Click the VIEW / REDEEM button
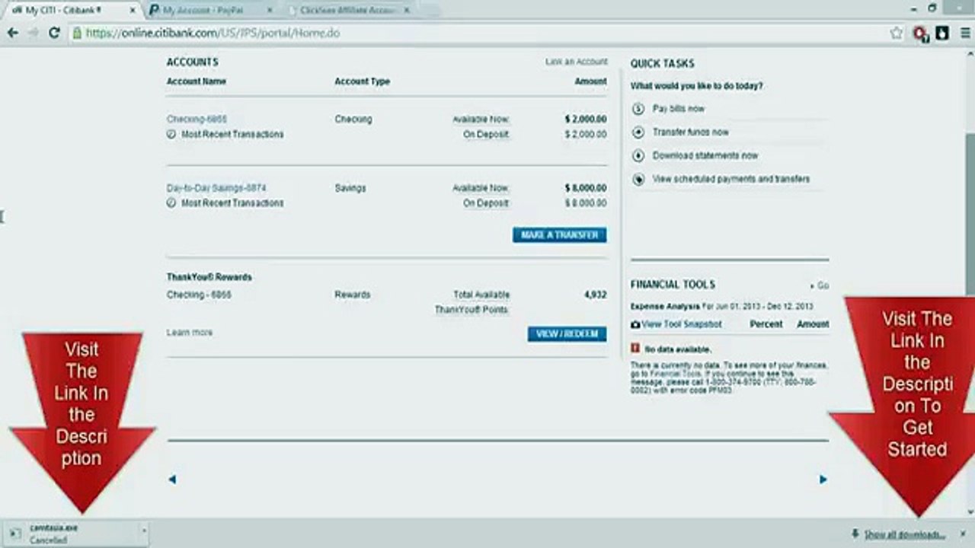Screen dimensions: 975x548 [x=567, y=334]
